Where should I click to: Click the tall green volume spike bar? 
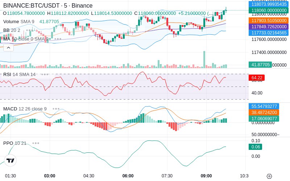point(204,59)
